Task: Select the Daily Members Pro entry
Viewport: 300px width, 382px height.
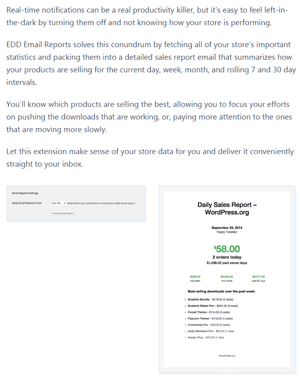Action: (x=211, y=331)
